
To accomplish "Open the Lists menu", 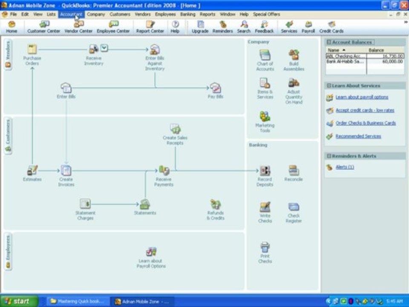I will pyautogui.click(x=51, y=14).
